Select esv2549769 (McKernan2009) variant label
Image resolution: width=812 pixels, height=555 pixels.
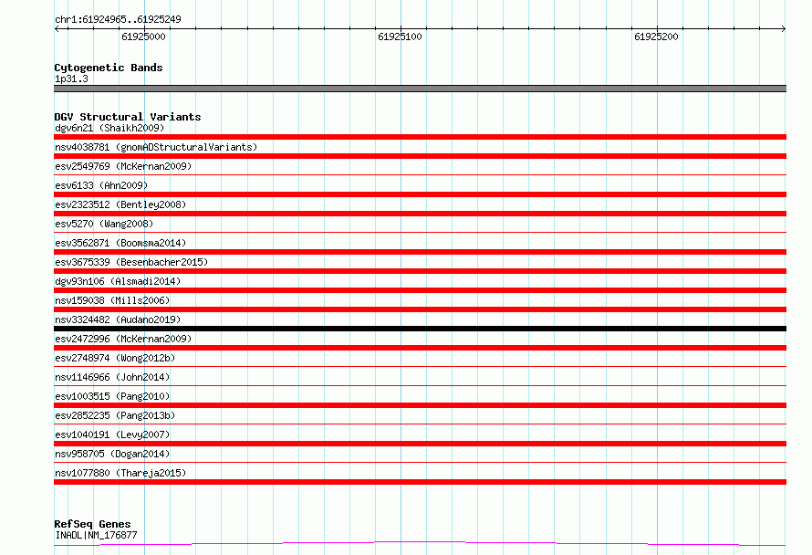123,166
